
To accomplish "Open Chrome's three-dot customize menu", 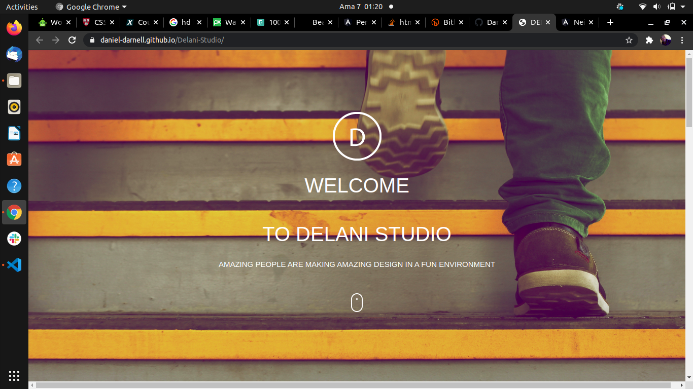I will click(x=682, y=40).
